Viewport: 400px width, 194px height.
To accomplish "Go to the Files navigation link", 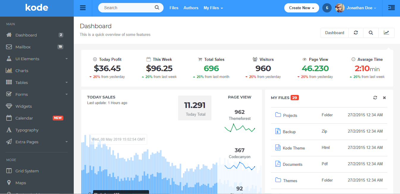I will click(174, 8).
